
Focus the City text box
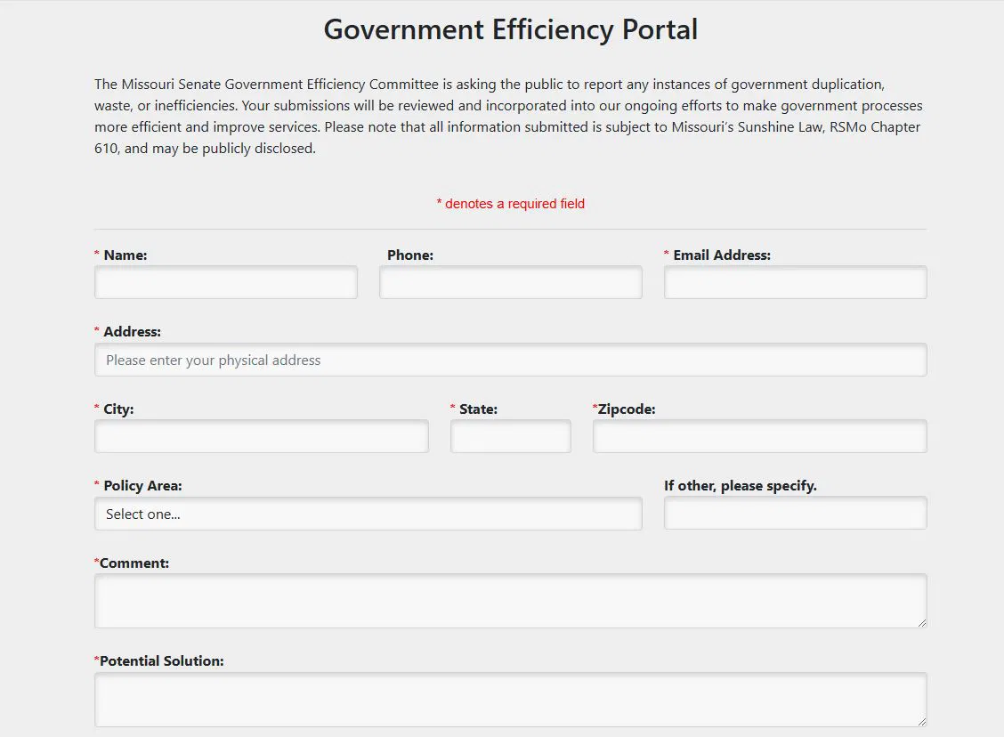pos(262,436)
